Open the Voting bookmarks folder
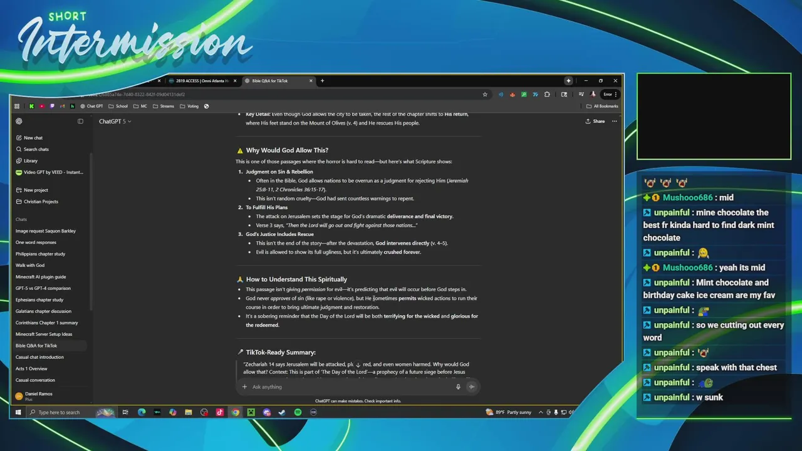 (189, 106)
